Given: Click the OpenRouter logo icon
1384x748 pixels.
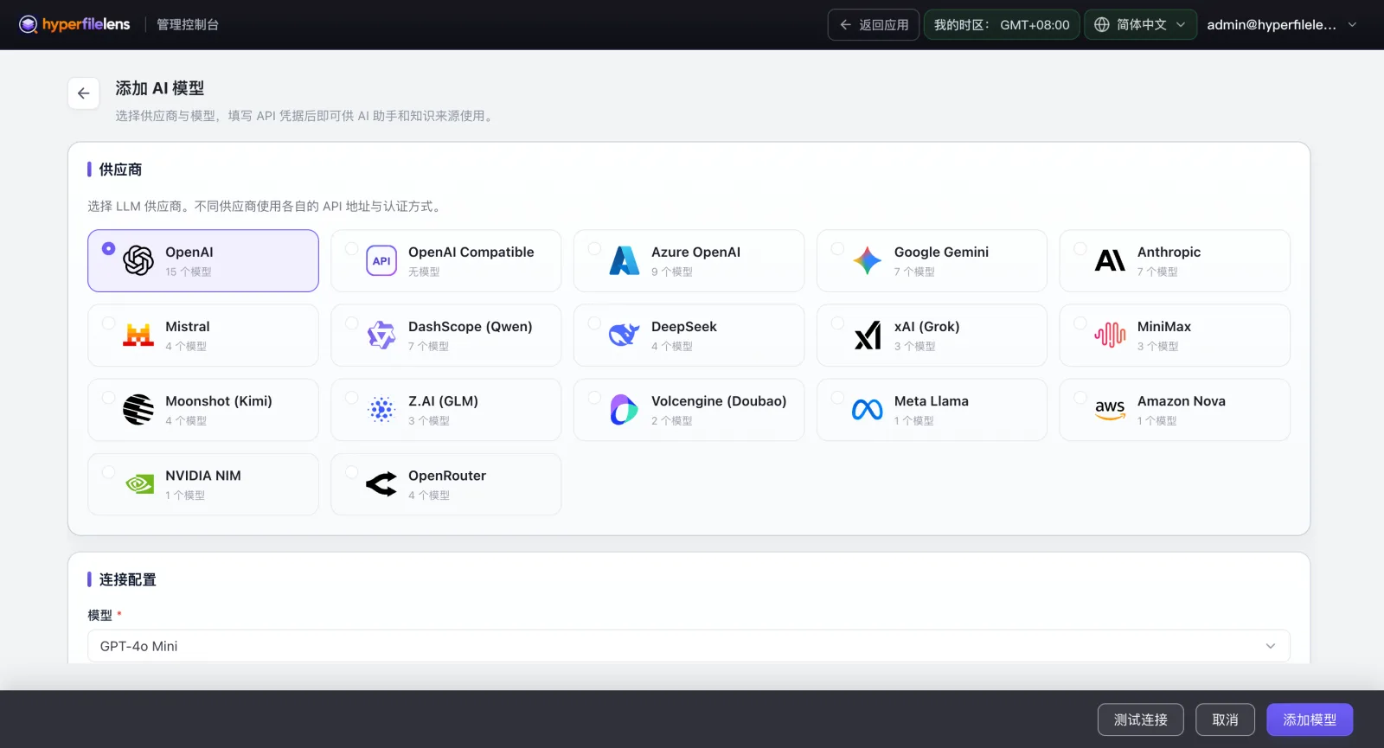Looking at the screenshot, I should 381,483.
